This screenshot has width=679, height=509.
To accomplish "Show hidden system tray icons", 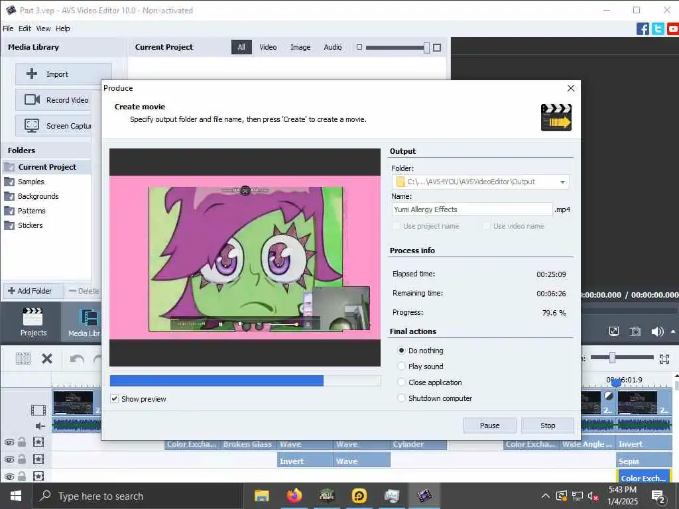I will [546, 496].
